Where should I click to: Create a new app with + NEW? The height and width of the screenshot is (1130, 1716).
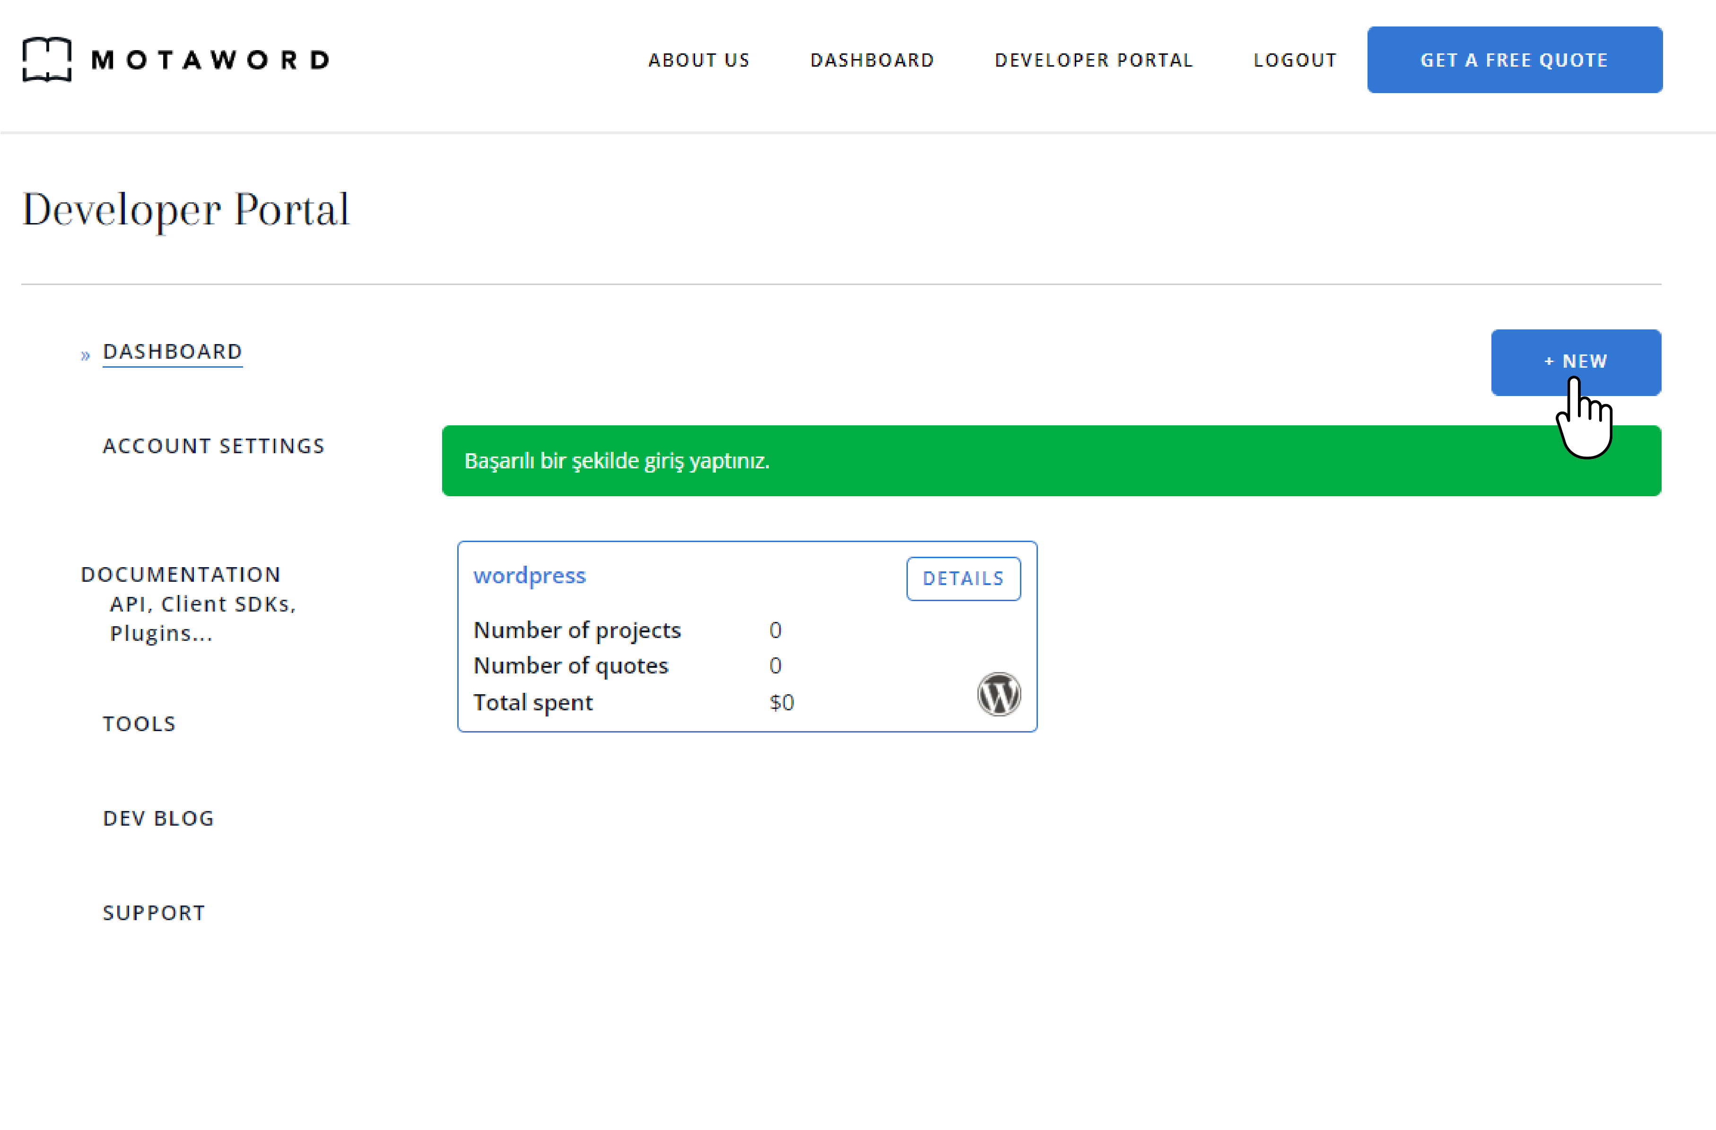point(1576,362)
